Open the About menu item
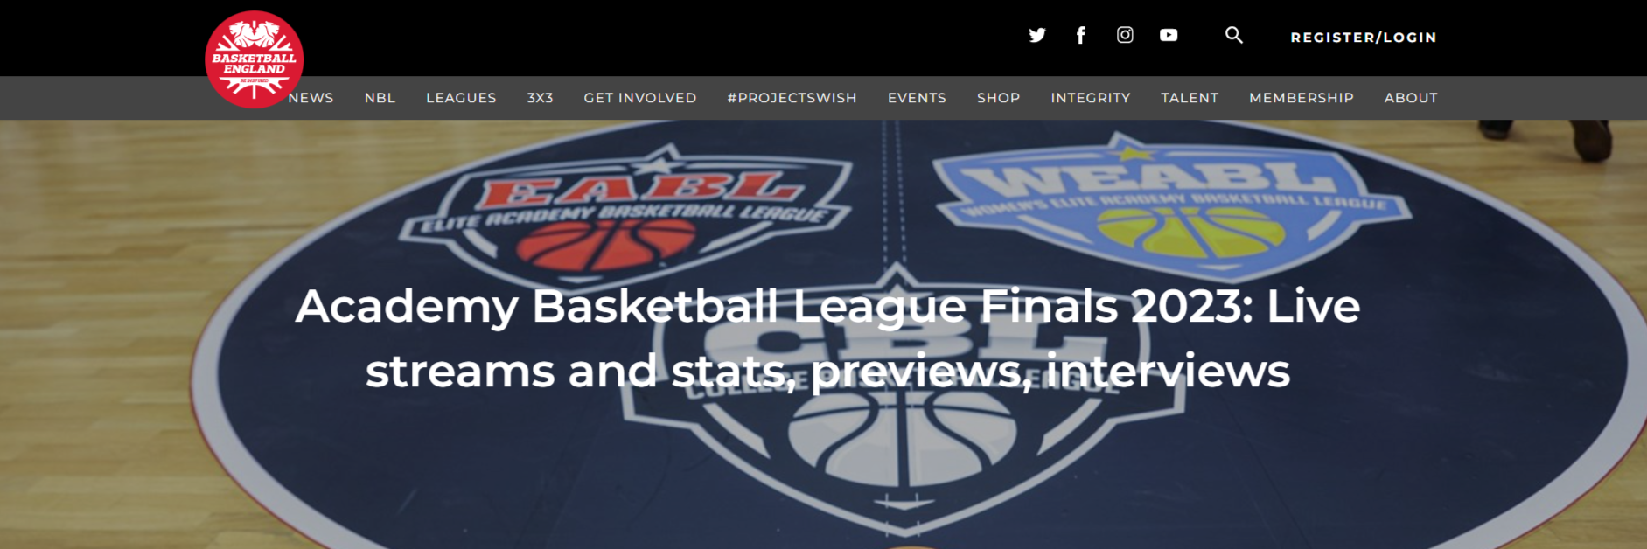Image resolution: width=1647 pixels, height=549 pixels. [1411, 98]
